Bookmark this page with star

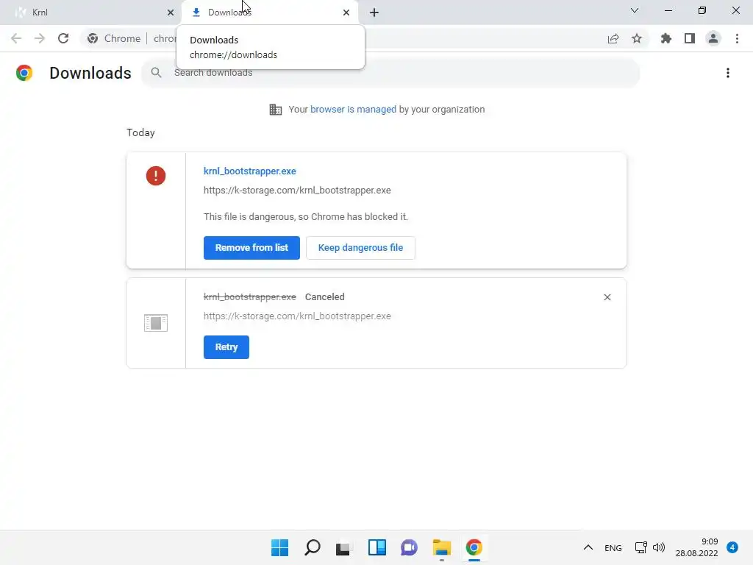pos(637,38)
